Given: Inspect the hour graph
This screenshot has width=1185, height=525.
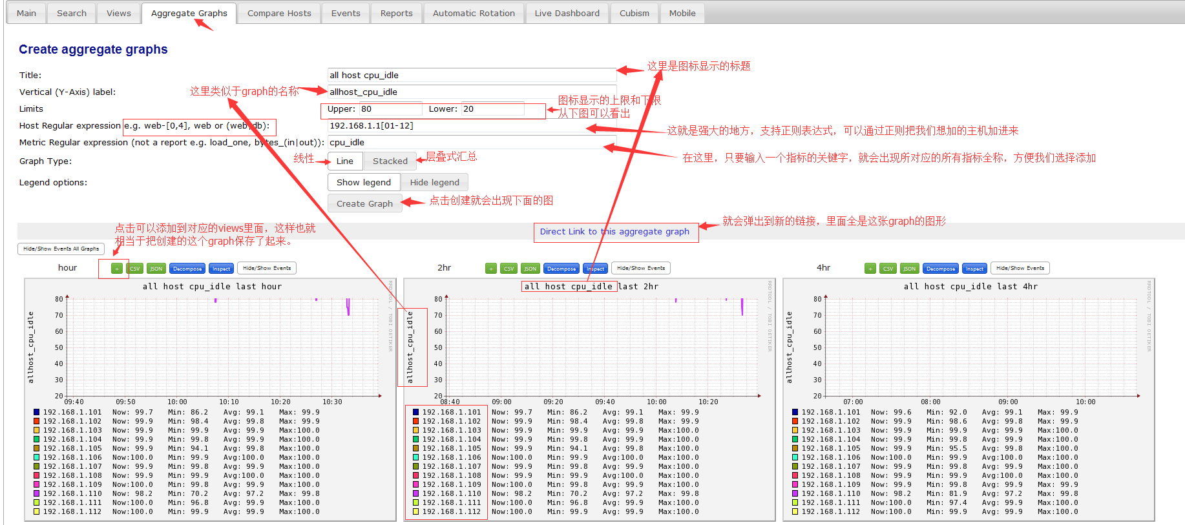Looking at the screenshot, I should point(221,269).
